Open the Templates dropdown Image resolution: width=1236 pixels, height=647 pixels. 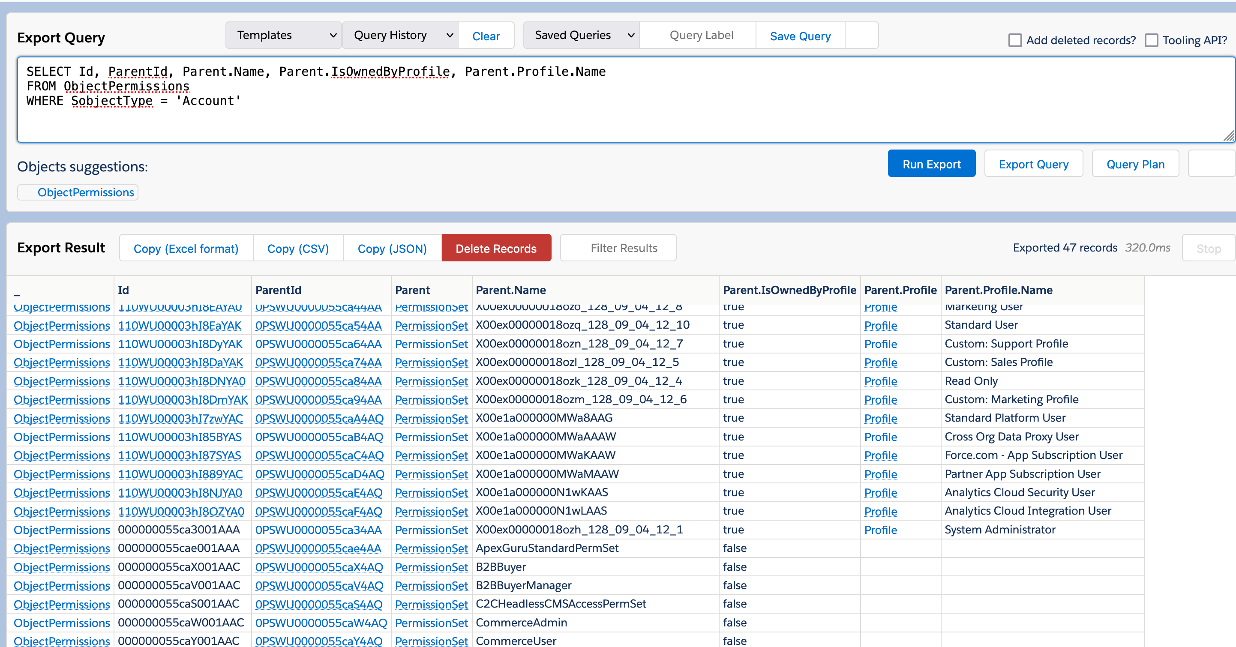[x=284, y=36]
